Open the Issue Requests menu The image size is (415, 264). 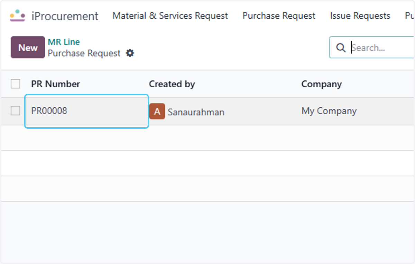360,16
